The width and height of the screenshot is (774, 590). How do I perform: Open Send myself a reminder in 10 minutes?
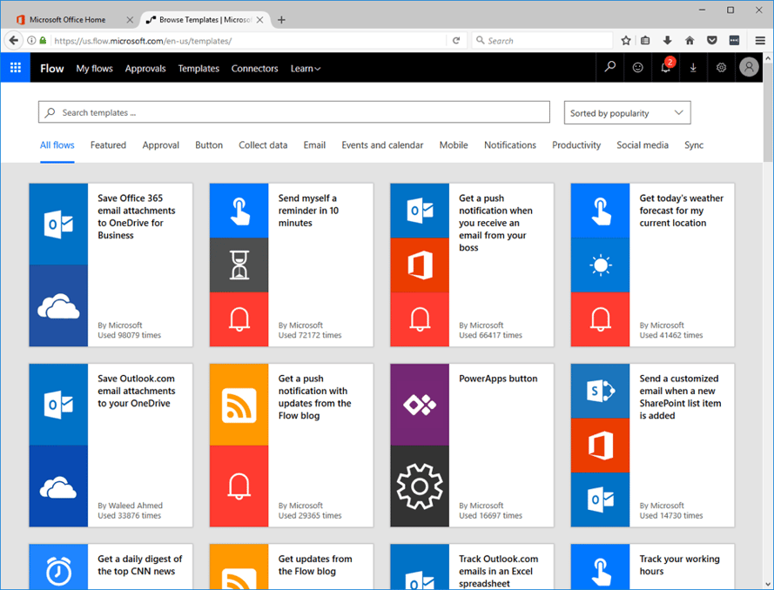tap(308, 210)
